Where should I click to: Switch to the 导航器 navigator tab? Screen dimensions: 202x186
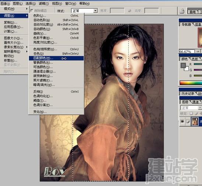(186, 24)
